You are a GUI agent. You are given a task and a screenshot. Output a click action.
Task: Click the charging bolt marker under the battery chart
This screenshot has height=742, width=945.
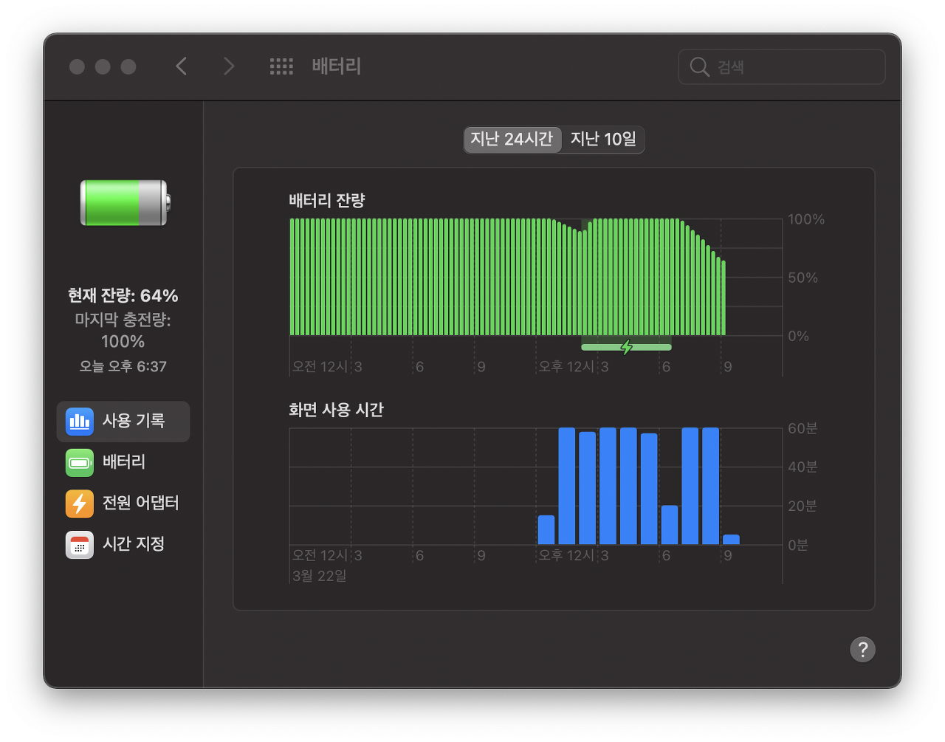point(626,347)
